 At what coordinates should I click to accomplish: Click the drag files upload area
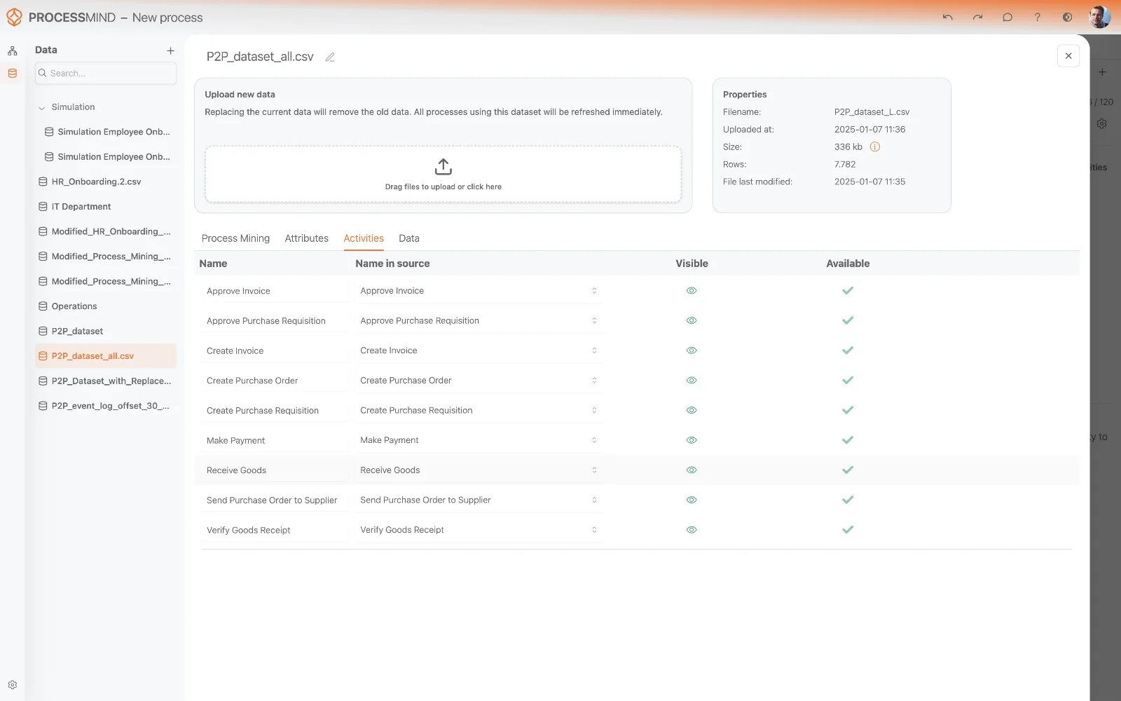[443, 175]
